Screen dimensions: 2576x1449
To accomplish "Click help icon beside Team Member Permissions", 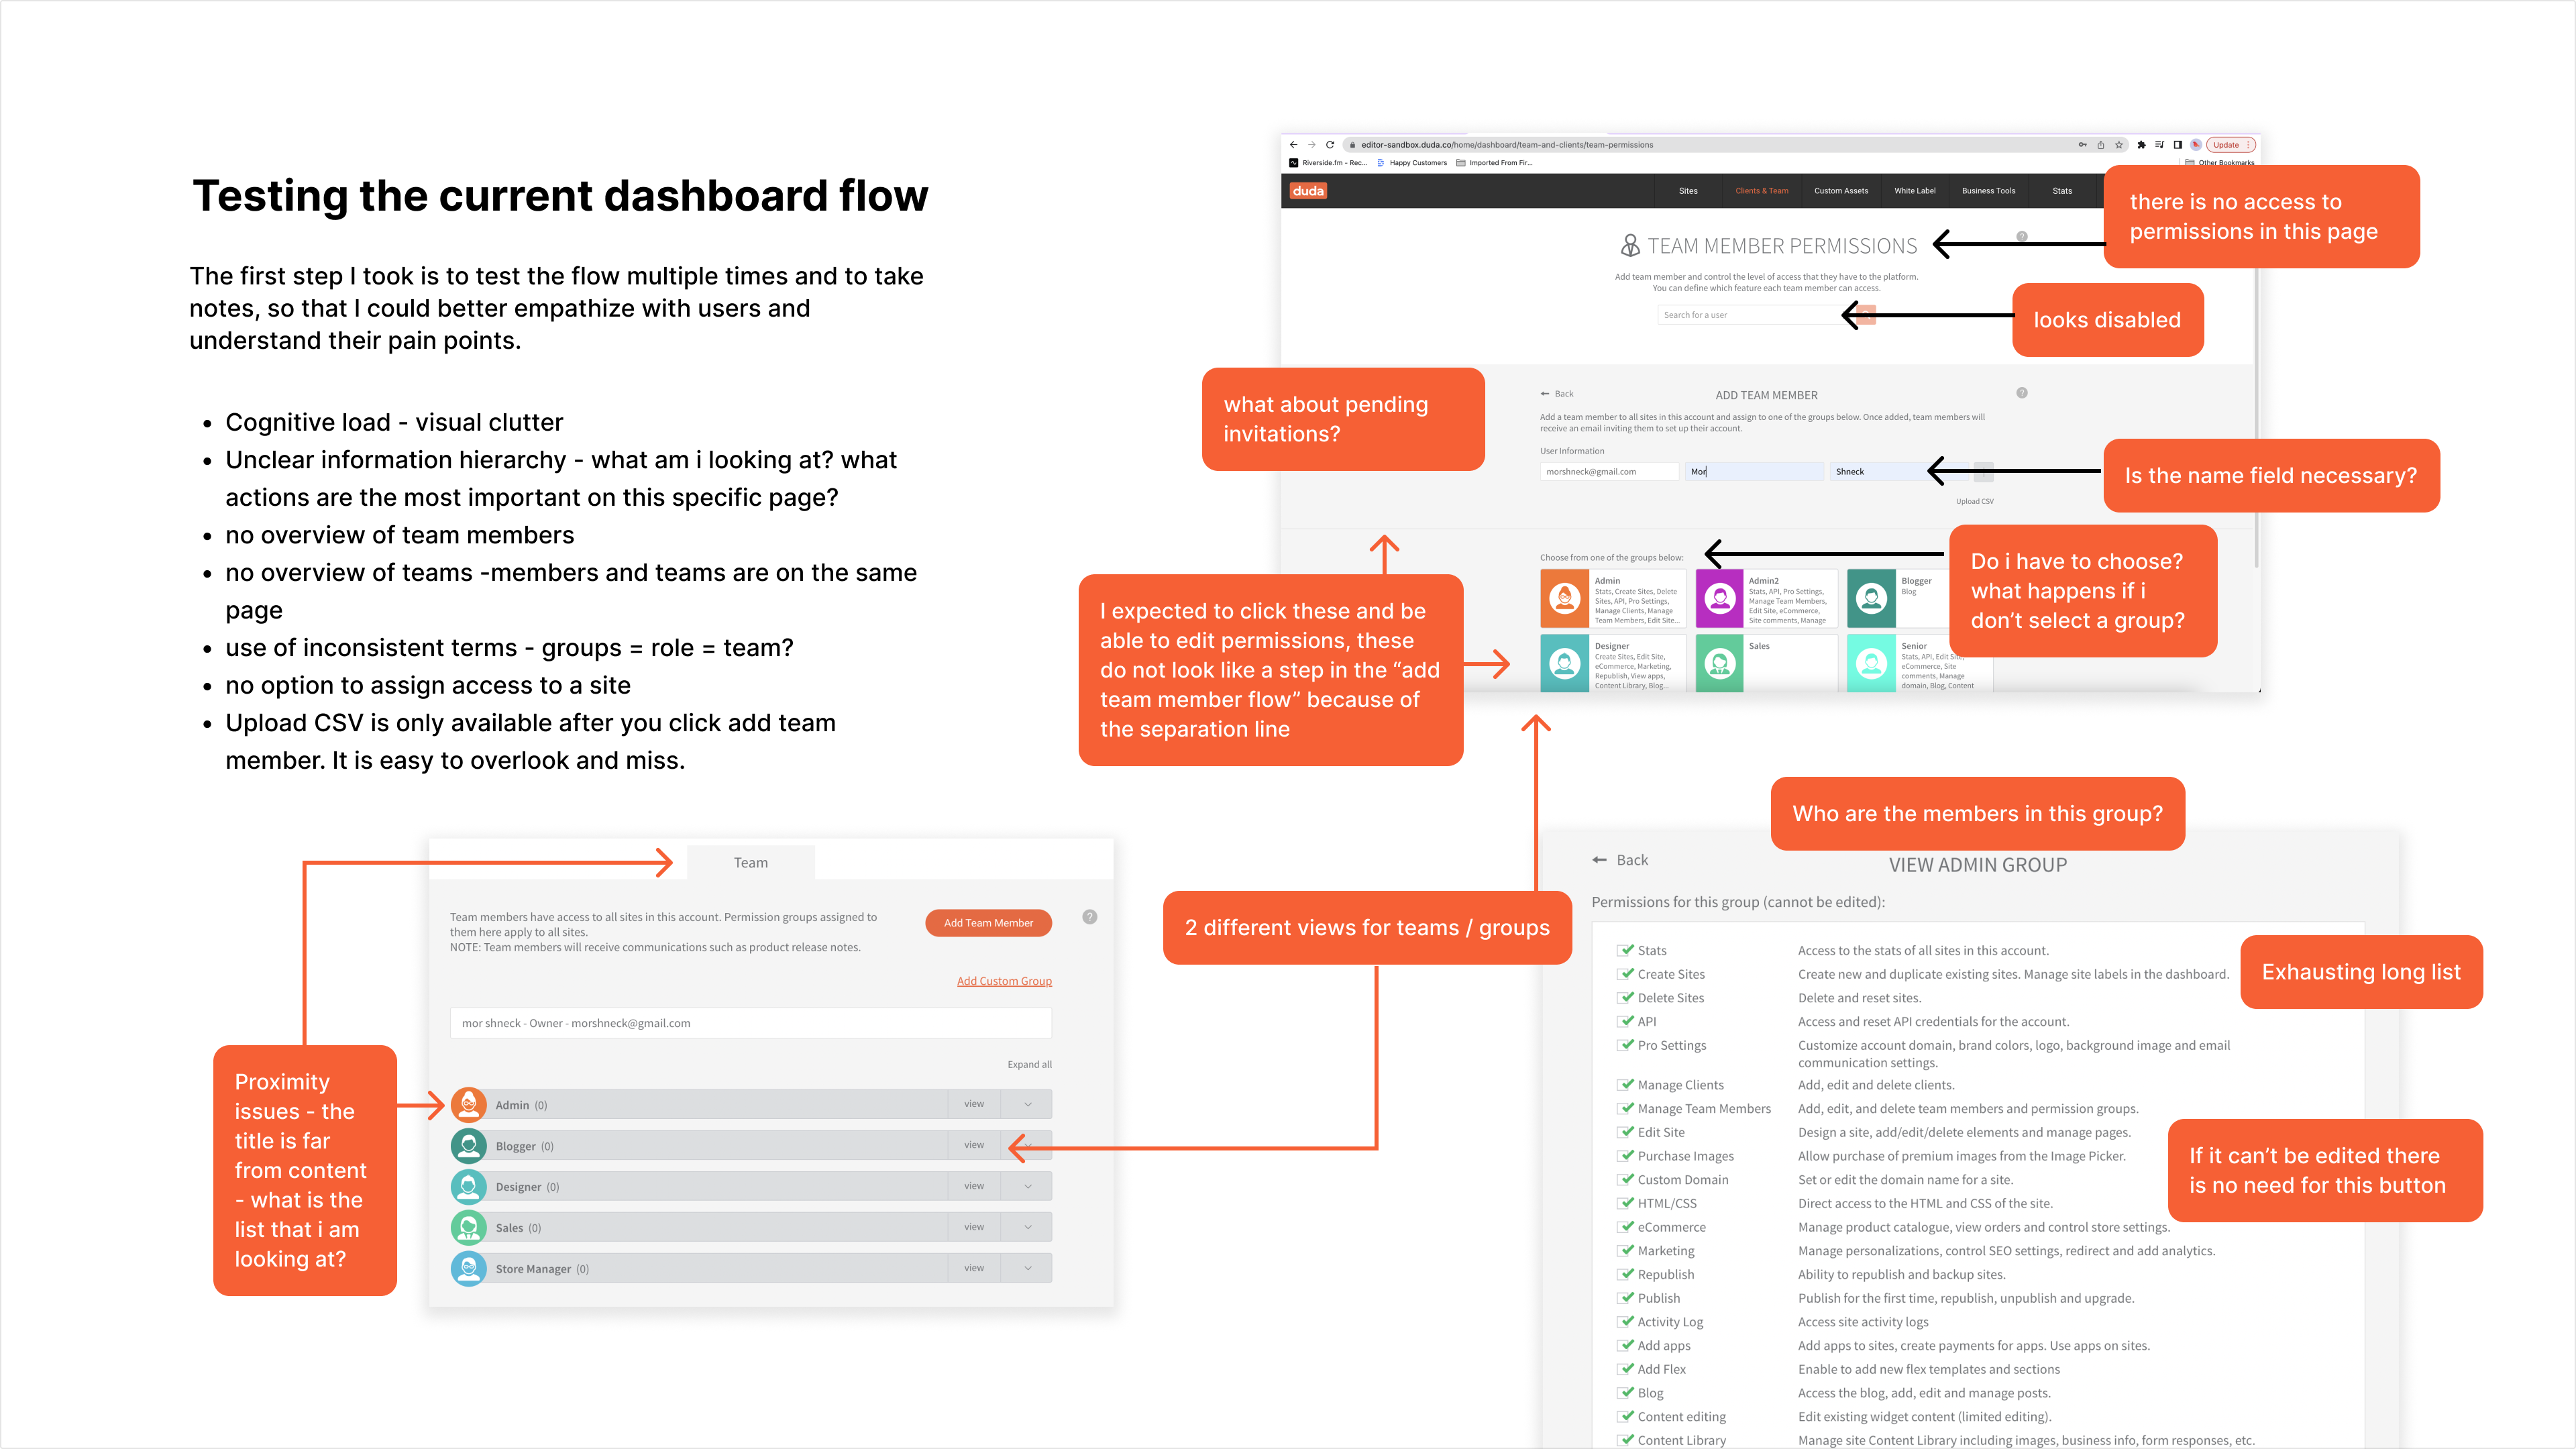I will pos(2022,237).
